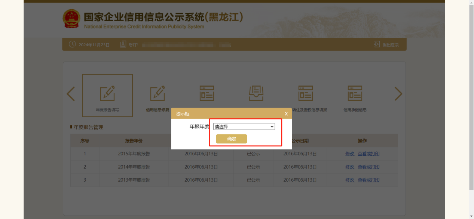Click 修改 link for 2013年年度报告
The height and width of the screenshot is (219, 474).
pyautogui.click(x=350, y=180)
